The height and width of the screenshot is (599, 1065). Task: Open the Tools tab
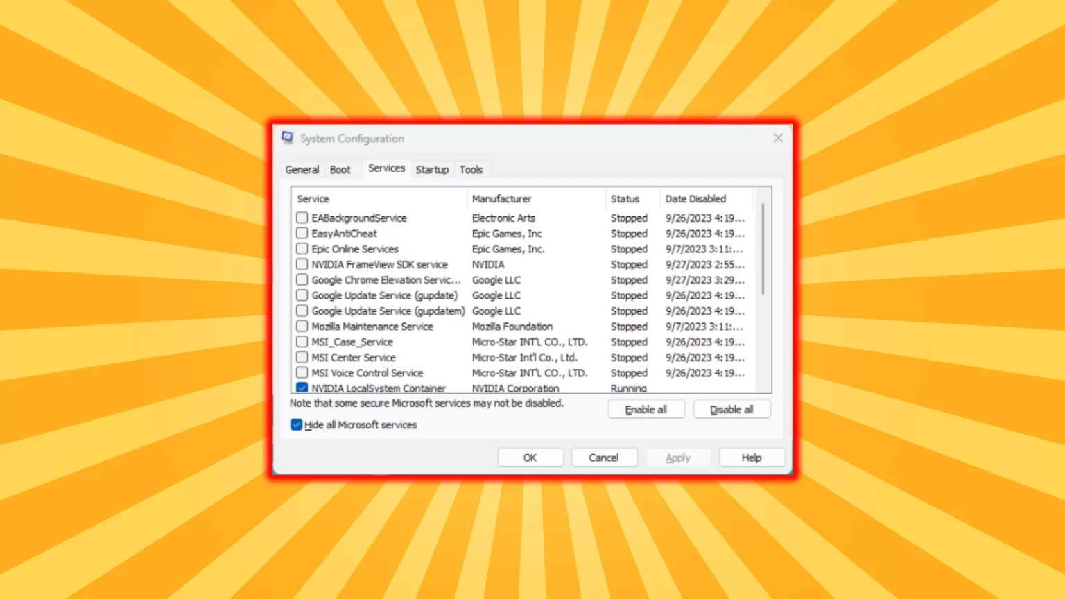click(471, 169)
